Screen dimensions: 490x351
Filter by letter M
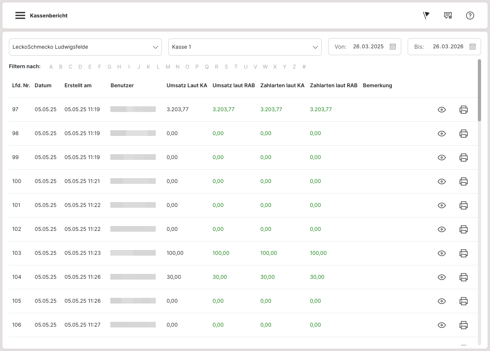(x=168, y=67)
